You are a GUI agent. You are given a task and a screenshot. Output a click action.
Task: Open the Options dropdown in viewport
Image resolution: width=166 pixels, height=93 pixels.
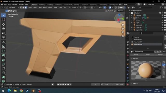(x=121, y=11)
